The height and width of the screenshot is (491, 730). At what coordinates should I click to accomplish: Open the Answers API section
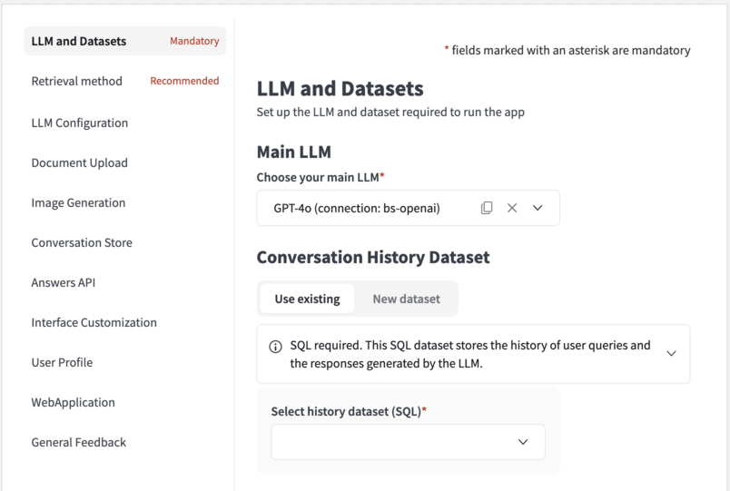click(64, 283)
